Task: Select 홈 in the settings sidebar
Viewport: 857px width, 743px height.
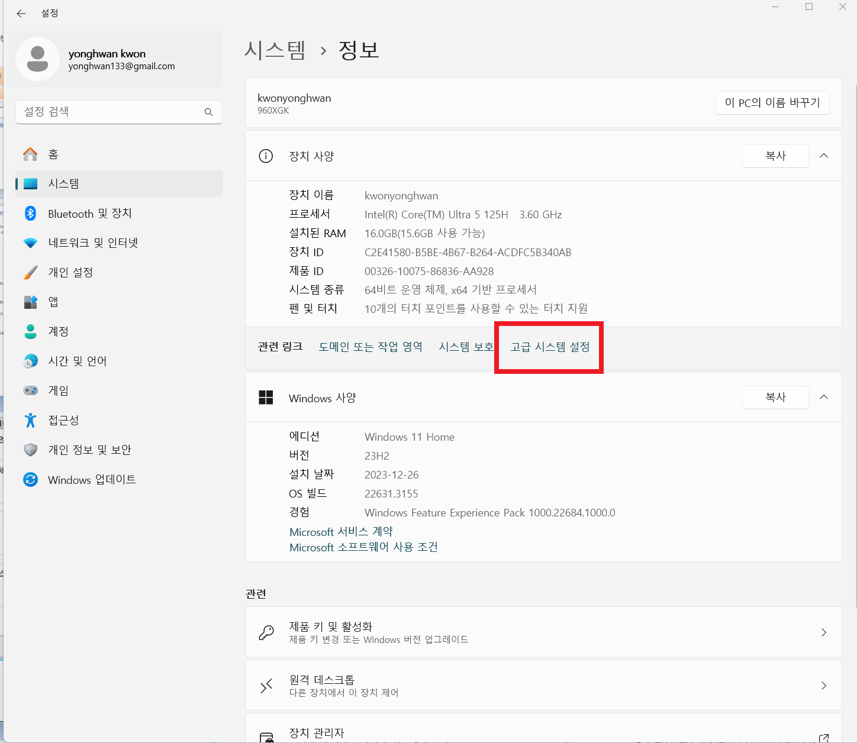Action: coord(119,154)
